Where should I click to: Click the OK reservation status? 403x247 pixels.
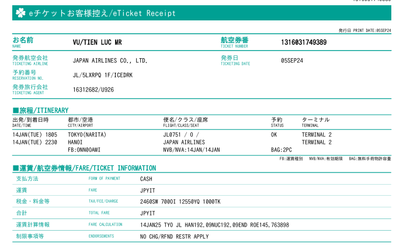pos(274,135)
